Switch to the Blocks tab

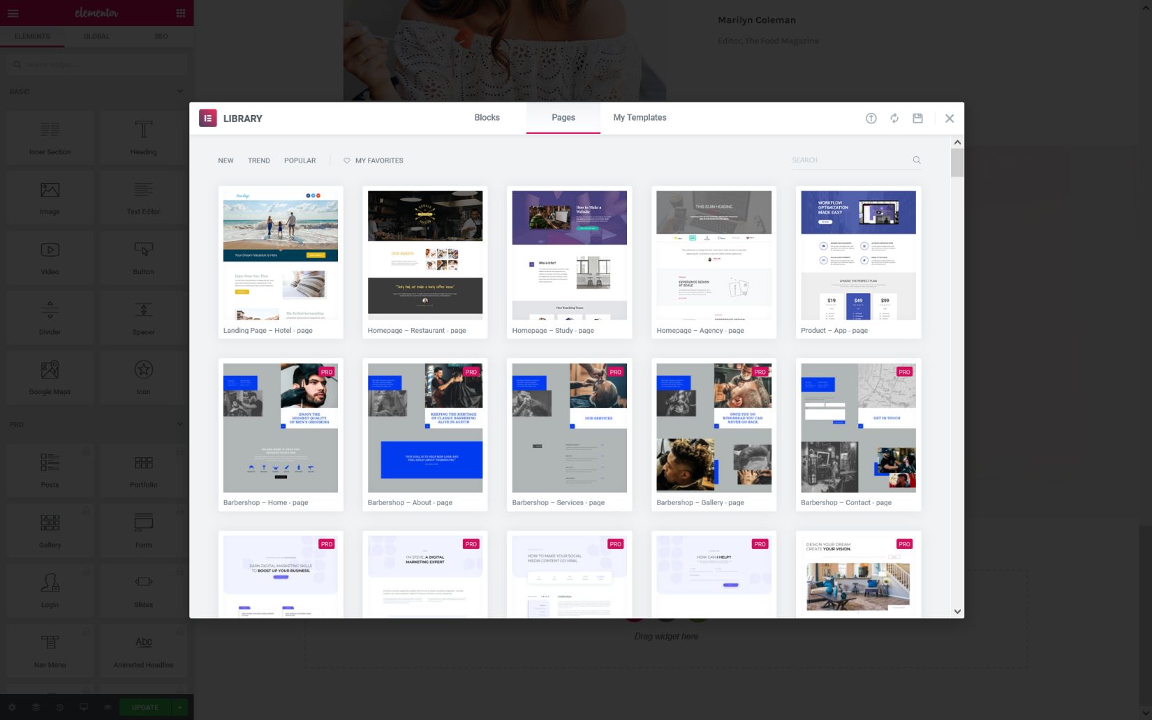pyautogui.click(x=487, y=118)
